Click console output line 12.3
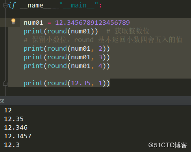This screenshot has height=152, width=191. pos(12,145)
